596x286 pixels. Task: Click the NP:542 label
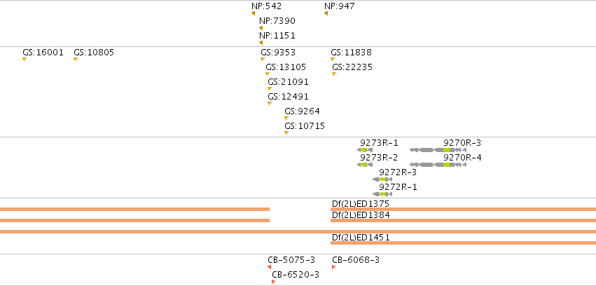click(266, 6)
